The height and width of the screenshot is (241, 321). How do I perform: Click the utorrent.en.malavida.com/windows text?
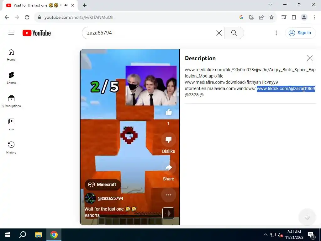click(x=220, y=88)
